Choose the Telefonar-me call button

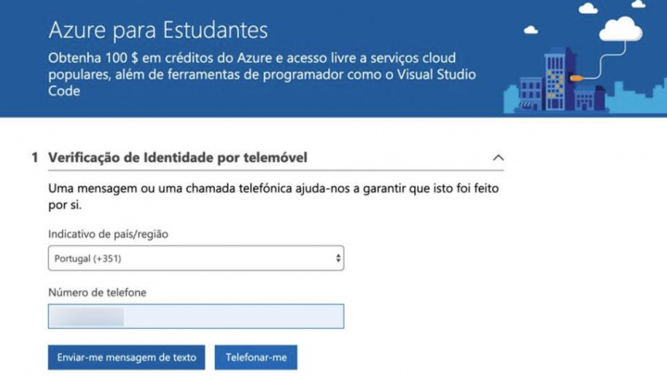[x=256, y=357]
